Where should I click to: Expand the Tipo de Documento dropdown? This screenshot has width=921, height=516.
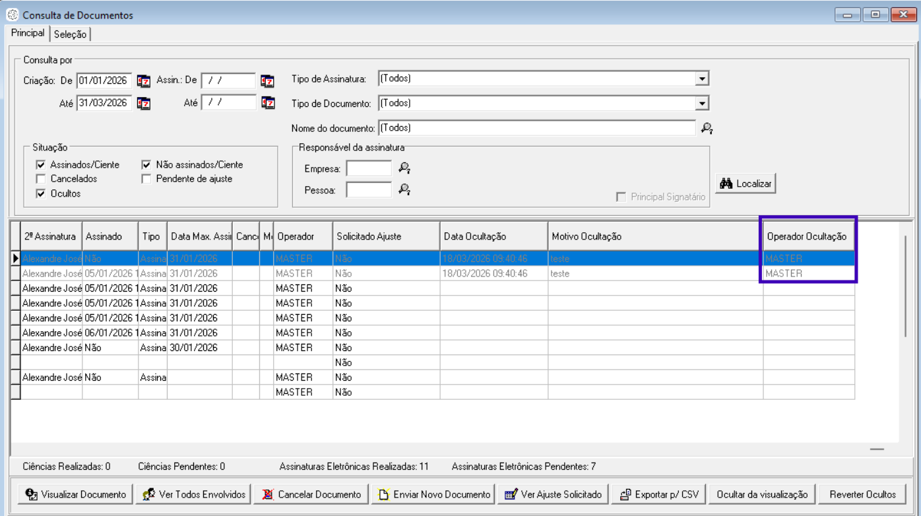(x=702, y=104)
